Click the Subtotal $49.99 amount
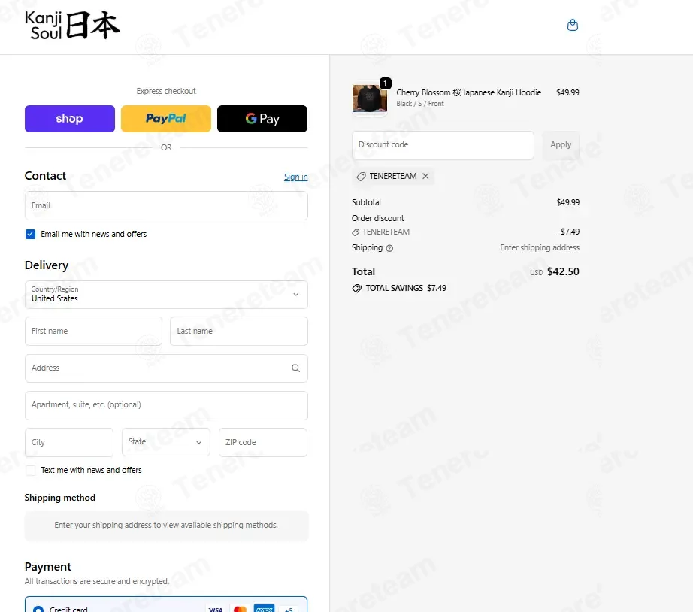This screenshot has height=612, width=693. (x=567, y=202)
